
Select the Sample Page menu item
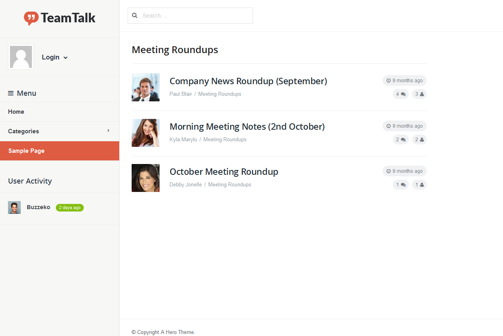[x=26, y=151]
